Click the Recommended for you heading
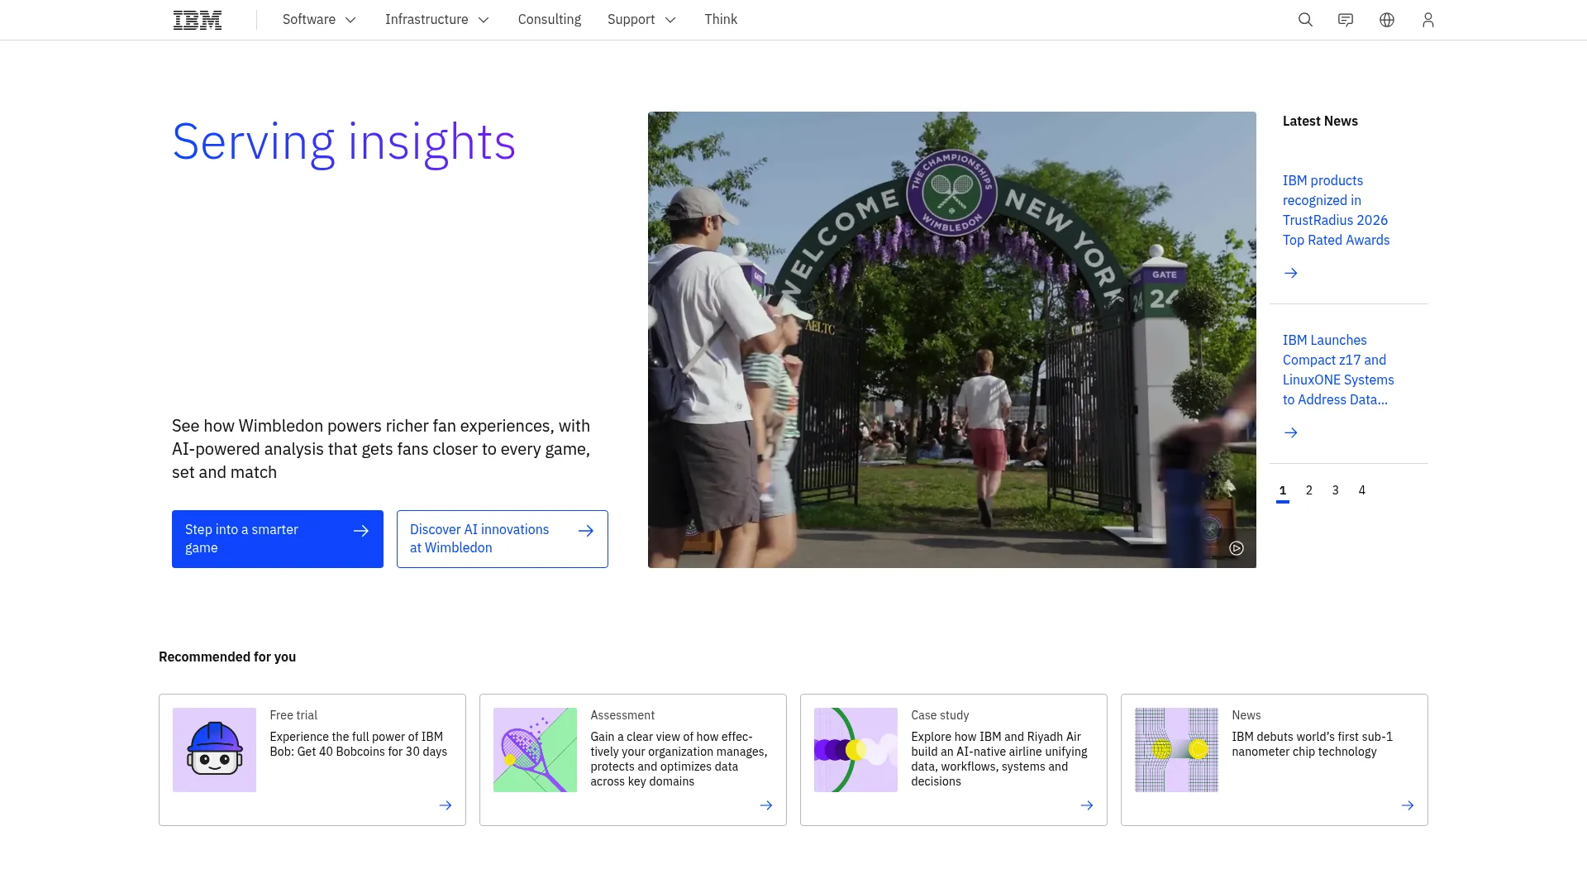 click(x=227, y=657)
